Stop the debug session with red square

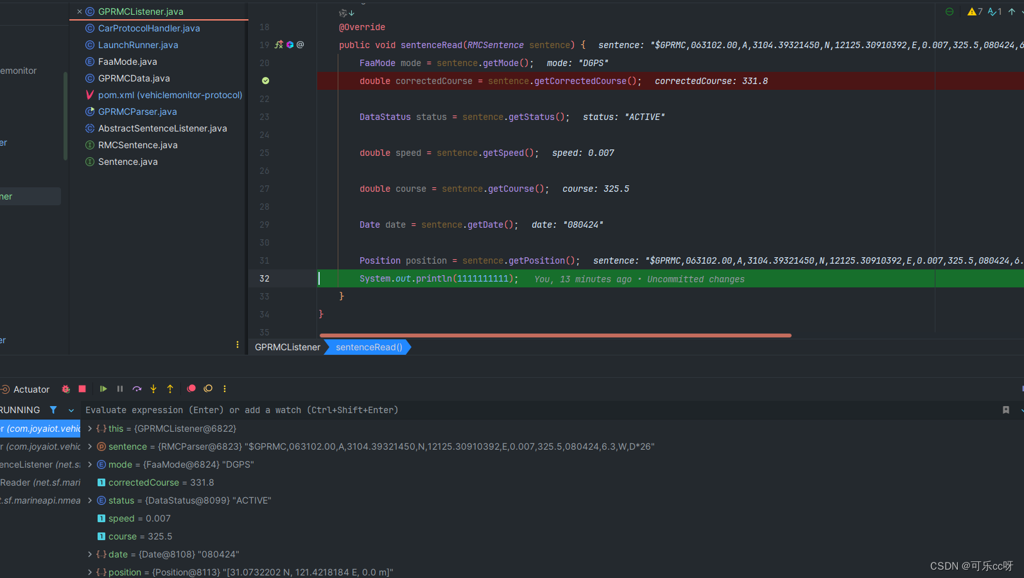click(82, 389)
